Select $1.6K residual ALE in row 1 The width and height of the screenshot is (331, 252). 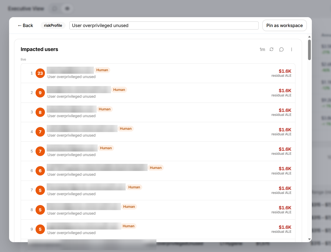pyautogui.click(x=281, y=73)
